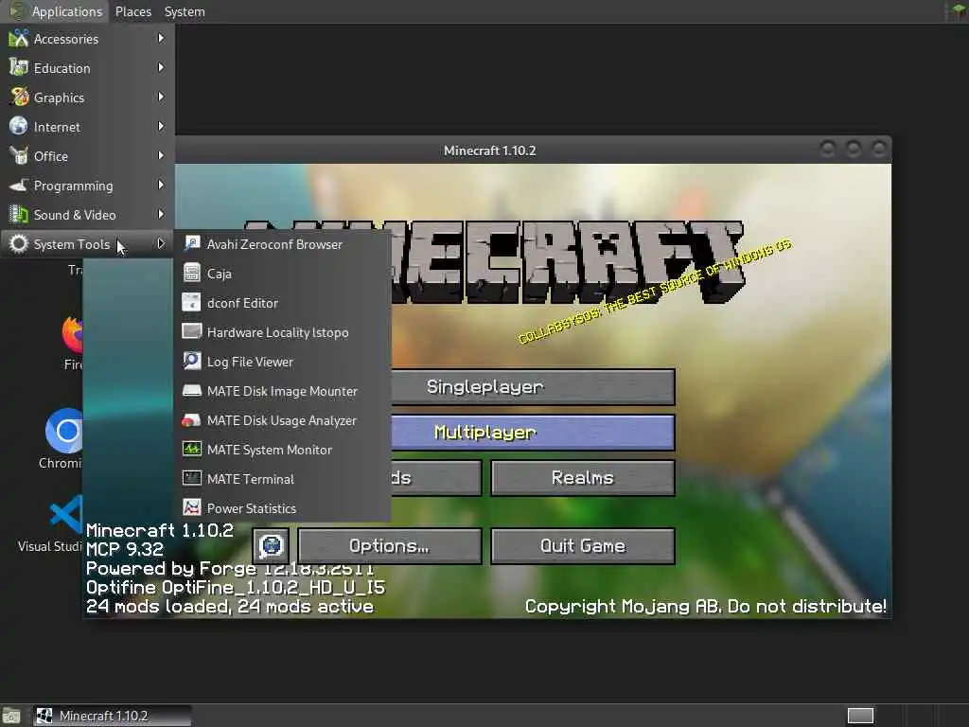Click the partially hidden Mods button

tap(435, 478)
